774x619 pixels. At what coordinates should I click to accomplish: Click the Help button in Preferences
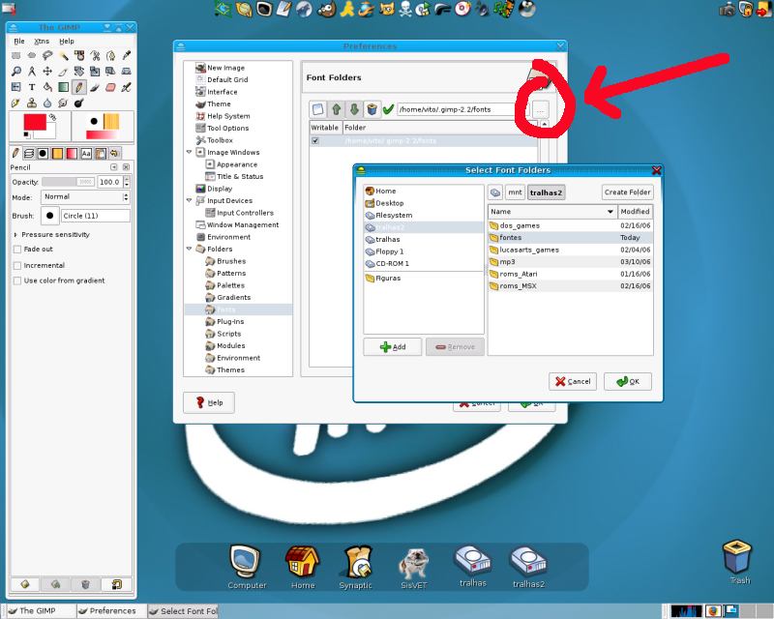(x=209, y=402)
